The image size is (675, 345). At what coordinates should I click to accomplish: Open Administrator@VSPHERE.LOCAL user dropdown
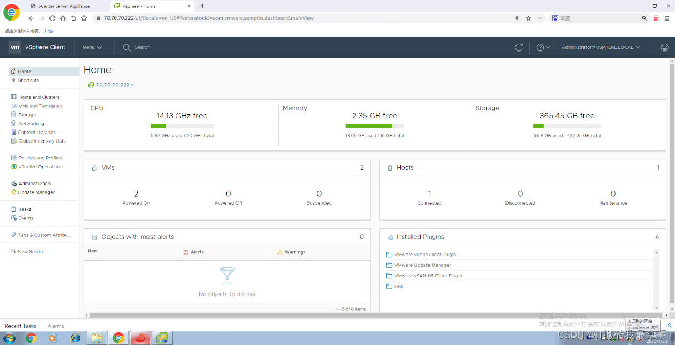tap(600, 47)
